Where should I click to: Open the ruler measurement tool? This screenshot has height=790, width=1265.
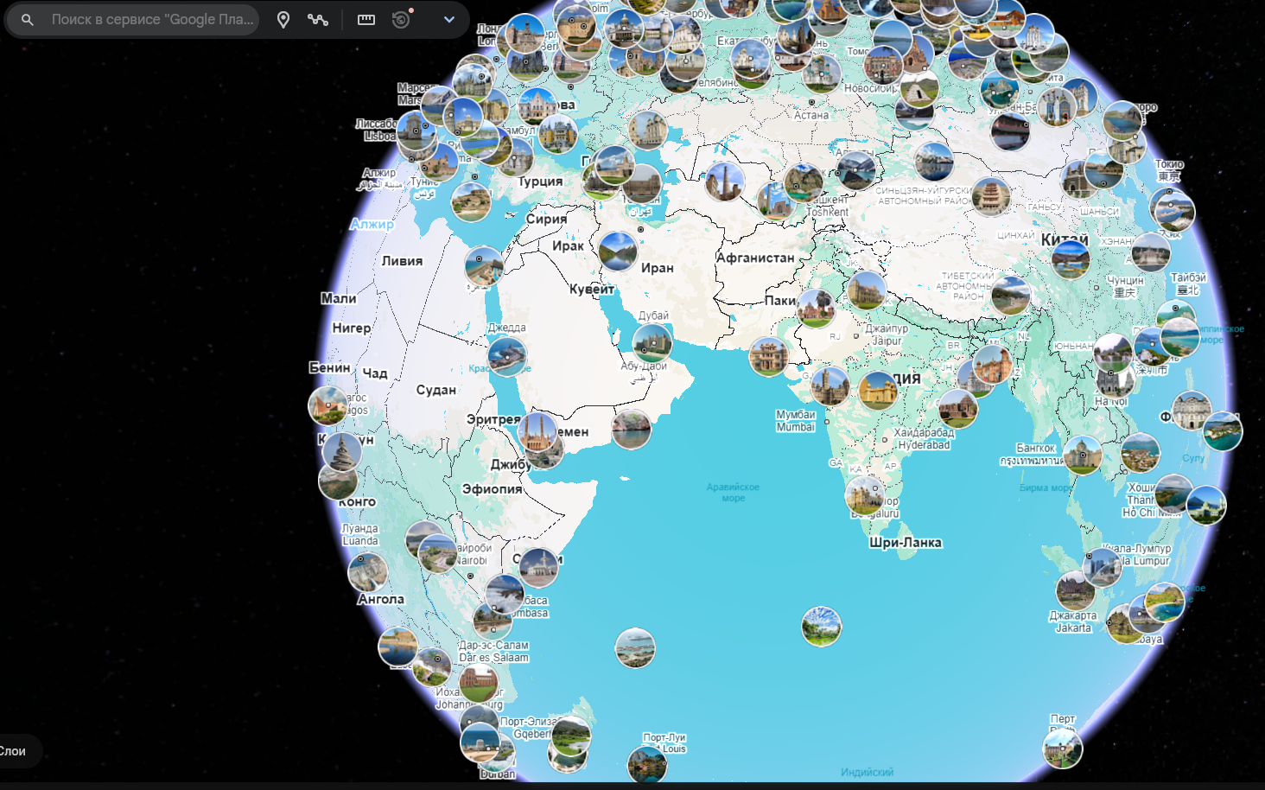click(x=366, y=19)
